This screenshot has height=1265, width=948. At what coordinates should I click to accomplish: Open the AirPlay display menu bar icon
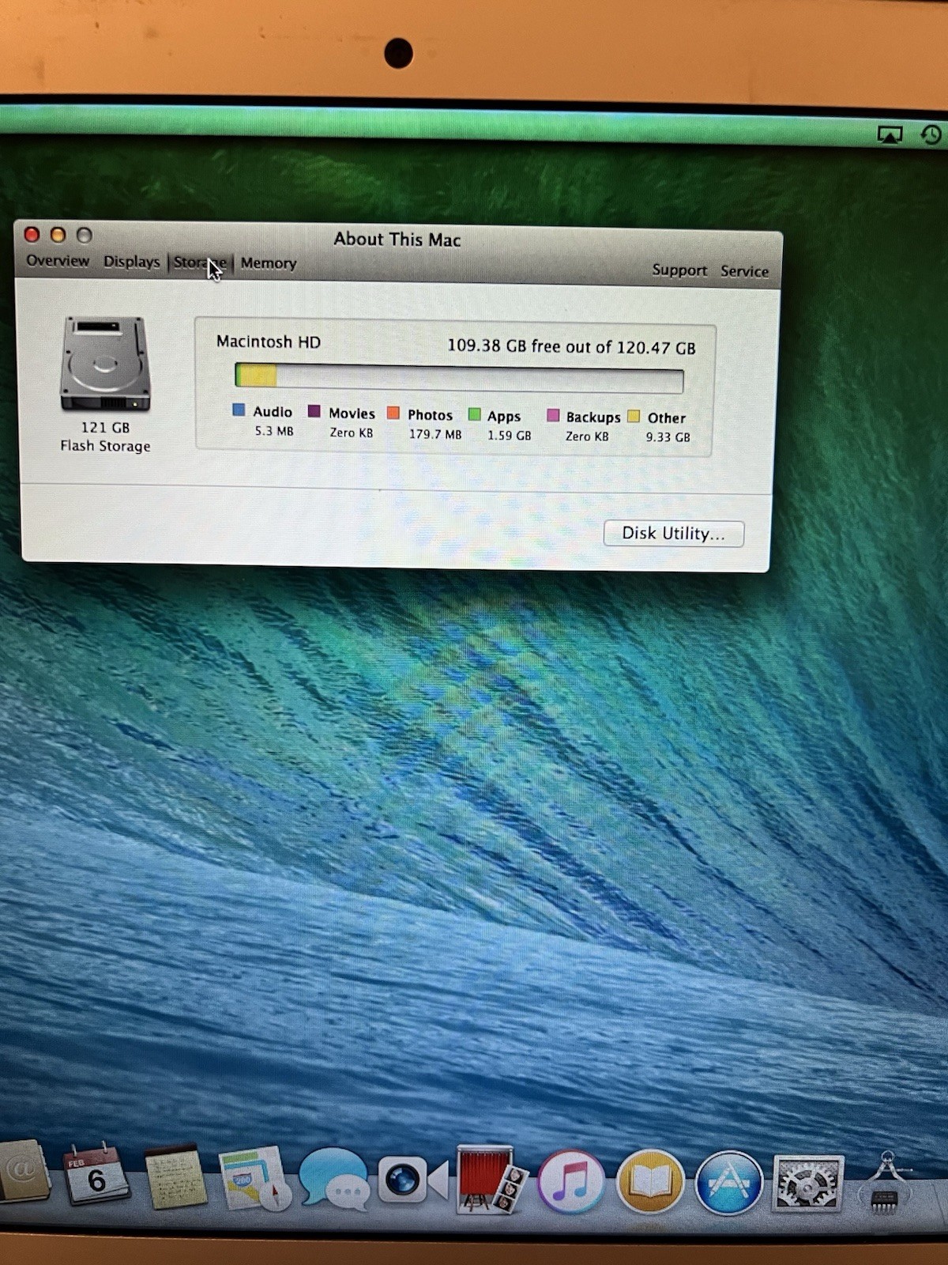890,135
